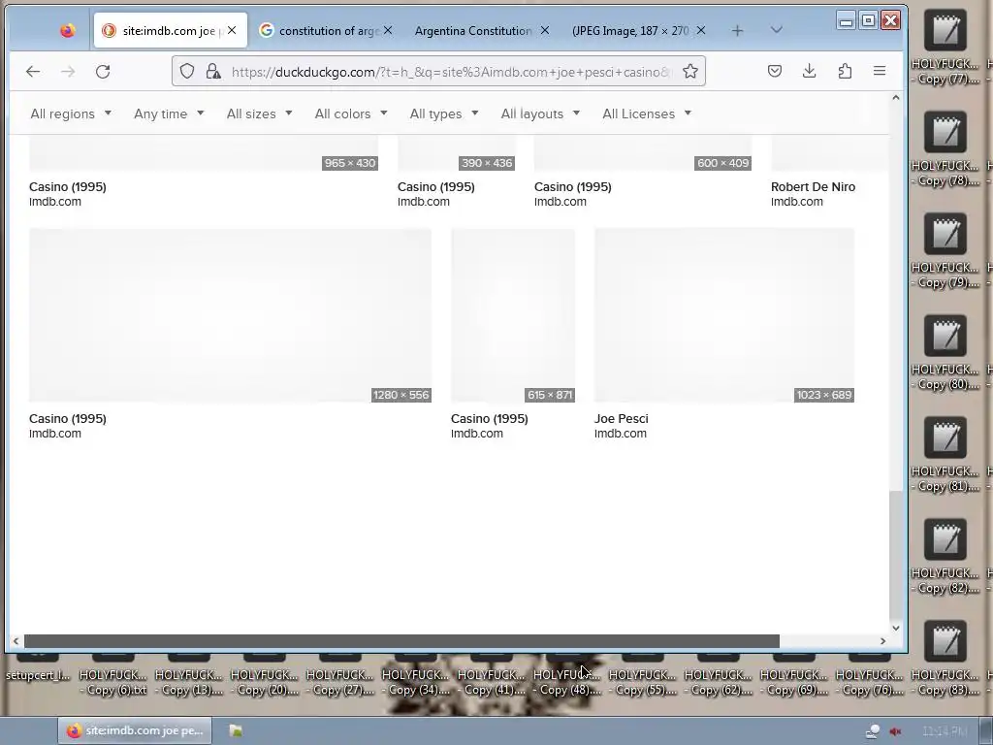Expand the Any time filter
Screen dimensions: 993x745
tap(169, 114)
